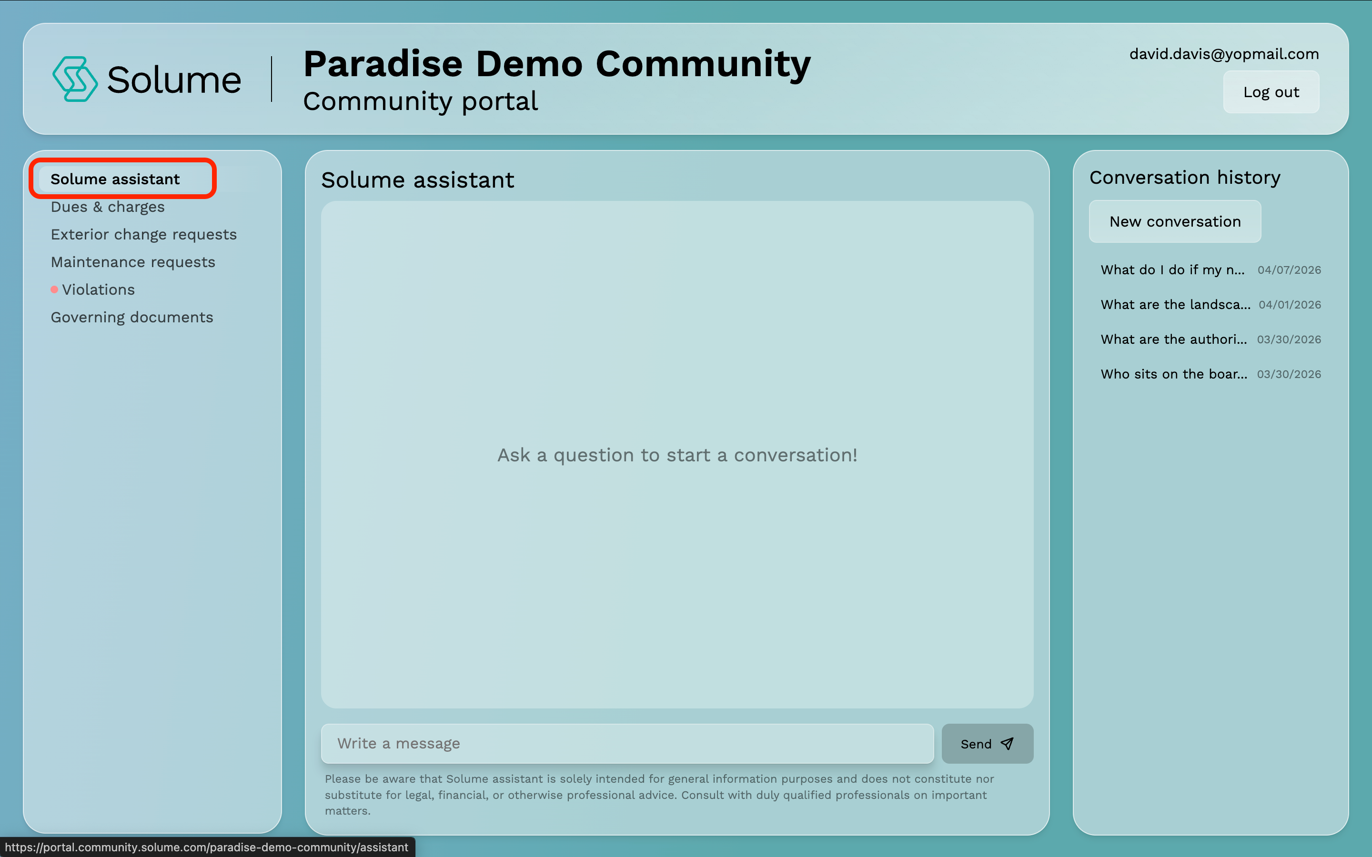Screen dimensions: 1372x857
Task: Click the Solume wordmark text
Action: (x=174, y=80)
